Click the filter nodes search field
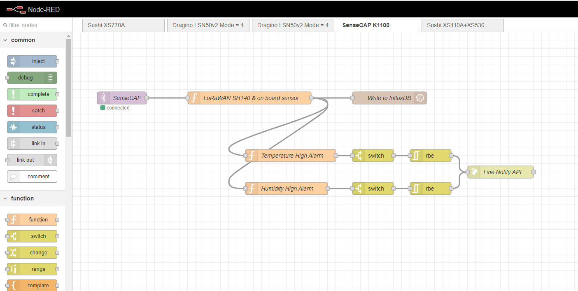The height and width of the screenshot is (291, 578). click(36, 25)
